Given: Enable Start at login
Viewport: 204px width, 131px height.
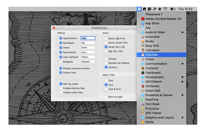Looking at the screenshot, I should point(106,97).
